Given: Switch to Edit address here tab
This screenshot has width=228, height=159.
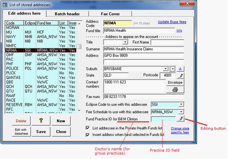Looking at the screenshot, I should pos(25,13).
